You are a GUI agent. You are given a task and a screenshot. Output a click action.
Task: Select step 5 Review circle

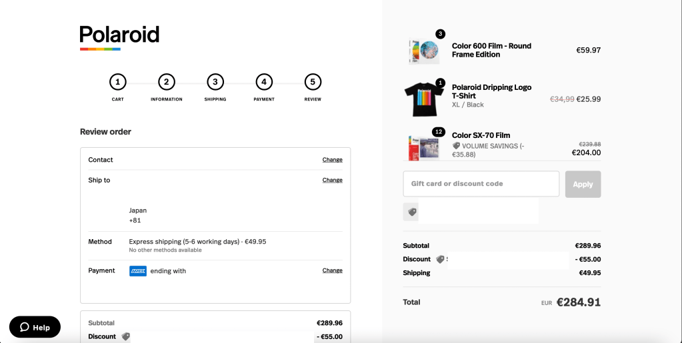[x=313, y=82]
